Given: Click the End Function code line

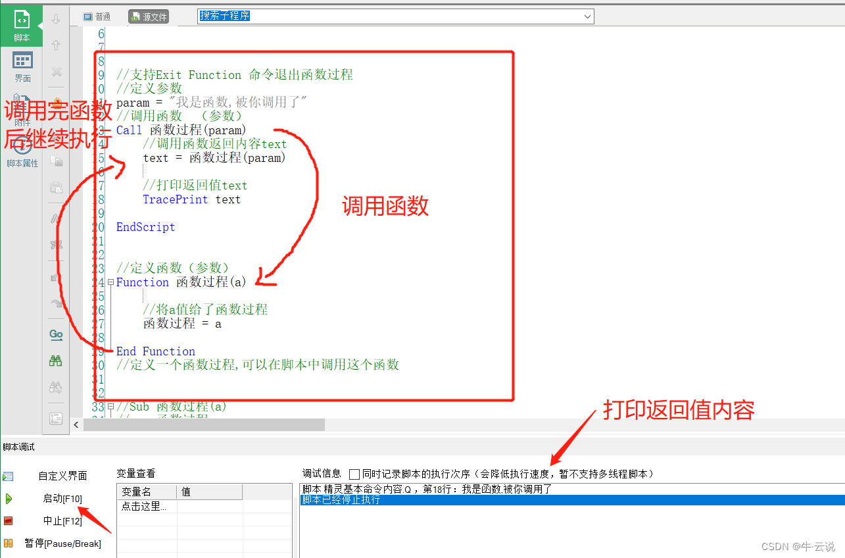Looking at the screenshot, I should click(156, 351).
